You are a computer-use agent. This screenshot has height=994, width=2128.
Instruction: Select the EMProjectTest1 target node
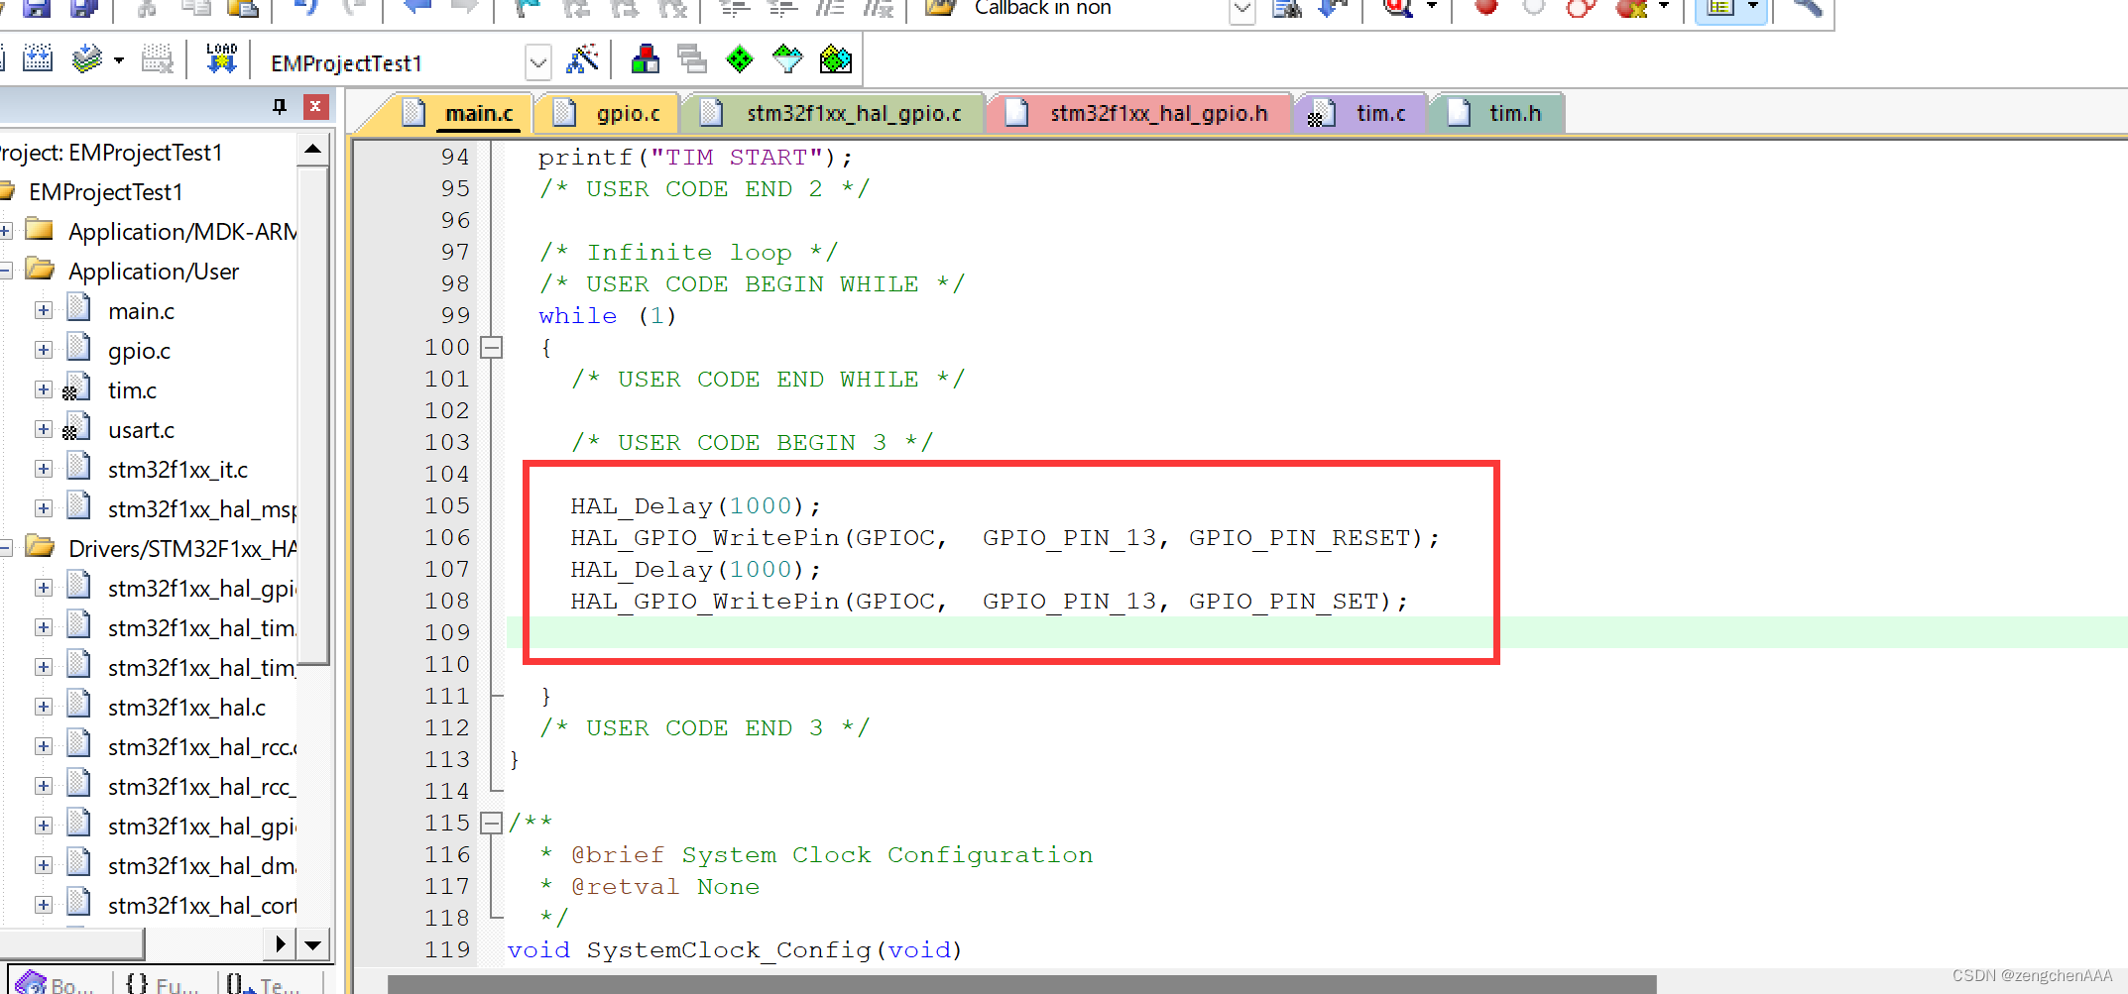(105, 192)
